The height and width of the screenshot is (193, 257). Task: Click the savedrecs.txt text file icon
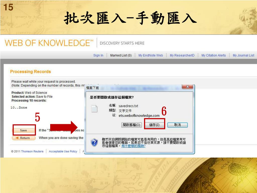pos(94,109)
